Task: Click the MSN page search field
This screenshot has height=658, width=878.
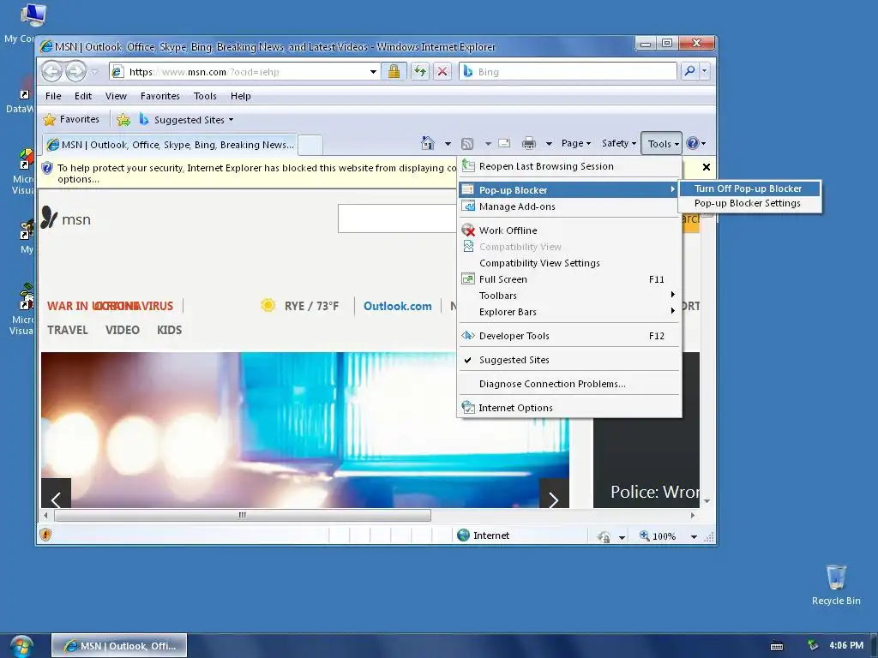Action: click(x=398, y=218)
